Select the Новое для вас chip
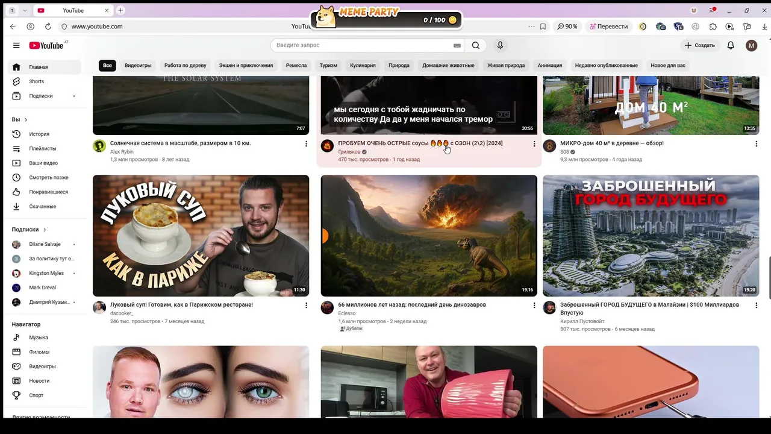The width and height of the screenshot is (771, 434). [x=668, y=65]
